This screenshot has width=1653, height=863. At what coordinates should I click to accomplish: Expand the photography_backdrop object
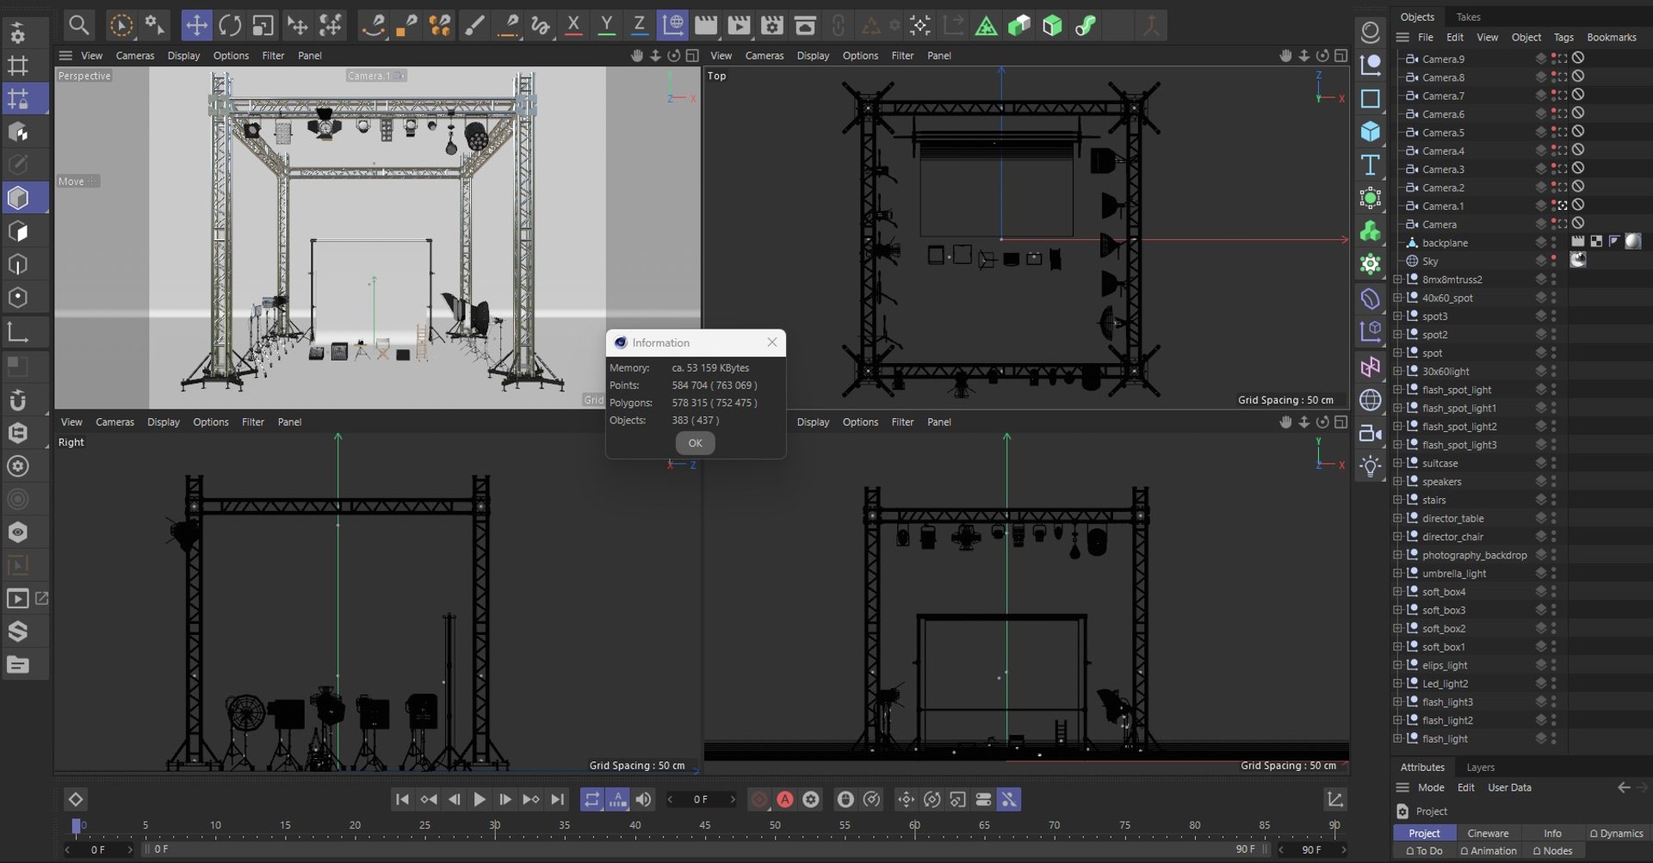(1398, 555)
